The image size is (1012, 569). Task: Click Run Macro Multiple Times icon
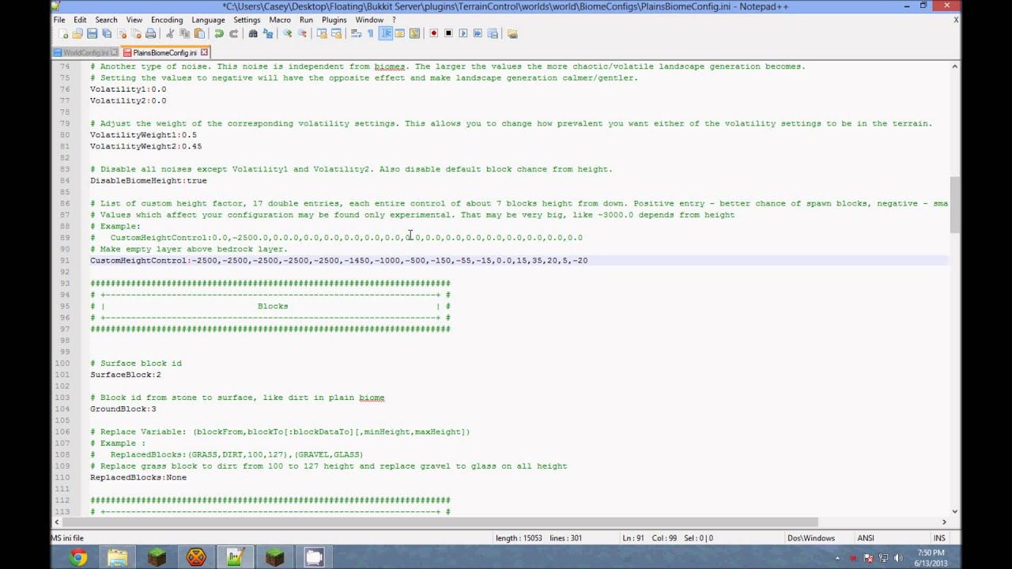(x=478, y=33)
